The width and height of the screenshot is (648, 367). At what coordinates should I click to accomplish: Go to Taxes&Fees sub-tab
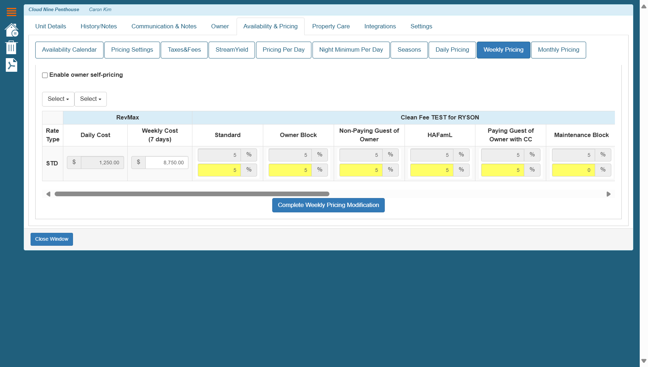click(x=184, y=50)
